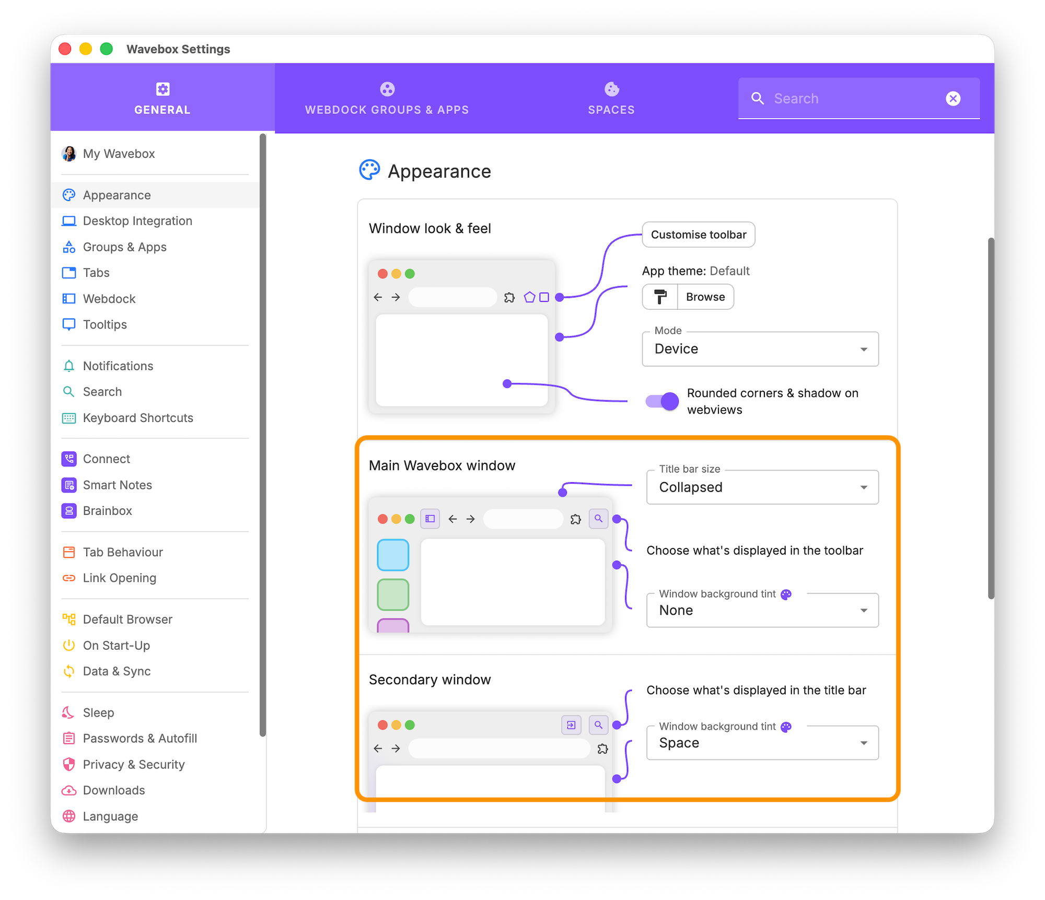
Task: Click the Connect phone icon
Action: [69, 459]
